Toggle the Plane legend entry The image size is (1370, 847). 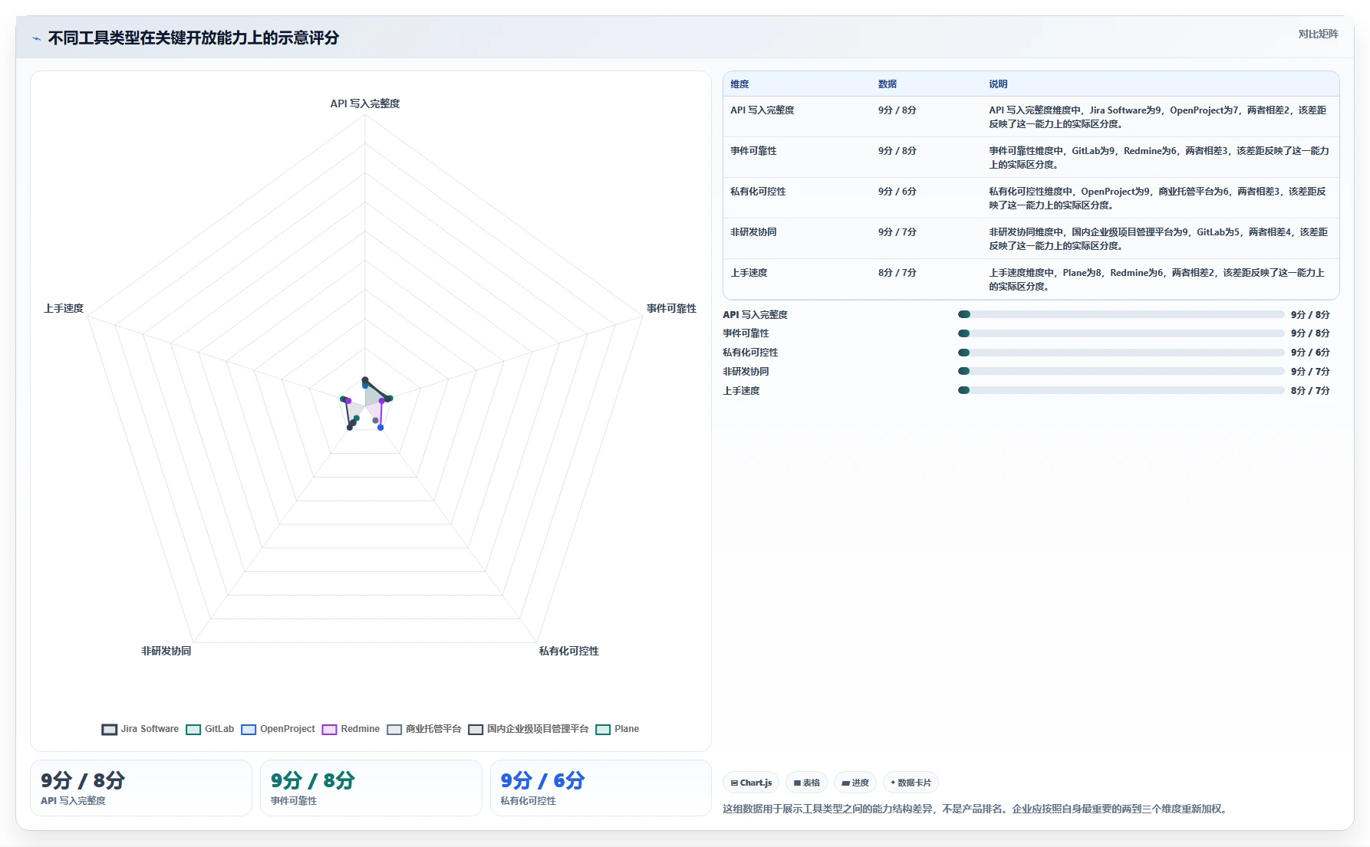click(x=617, y=729)
